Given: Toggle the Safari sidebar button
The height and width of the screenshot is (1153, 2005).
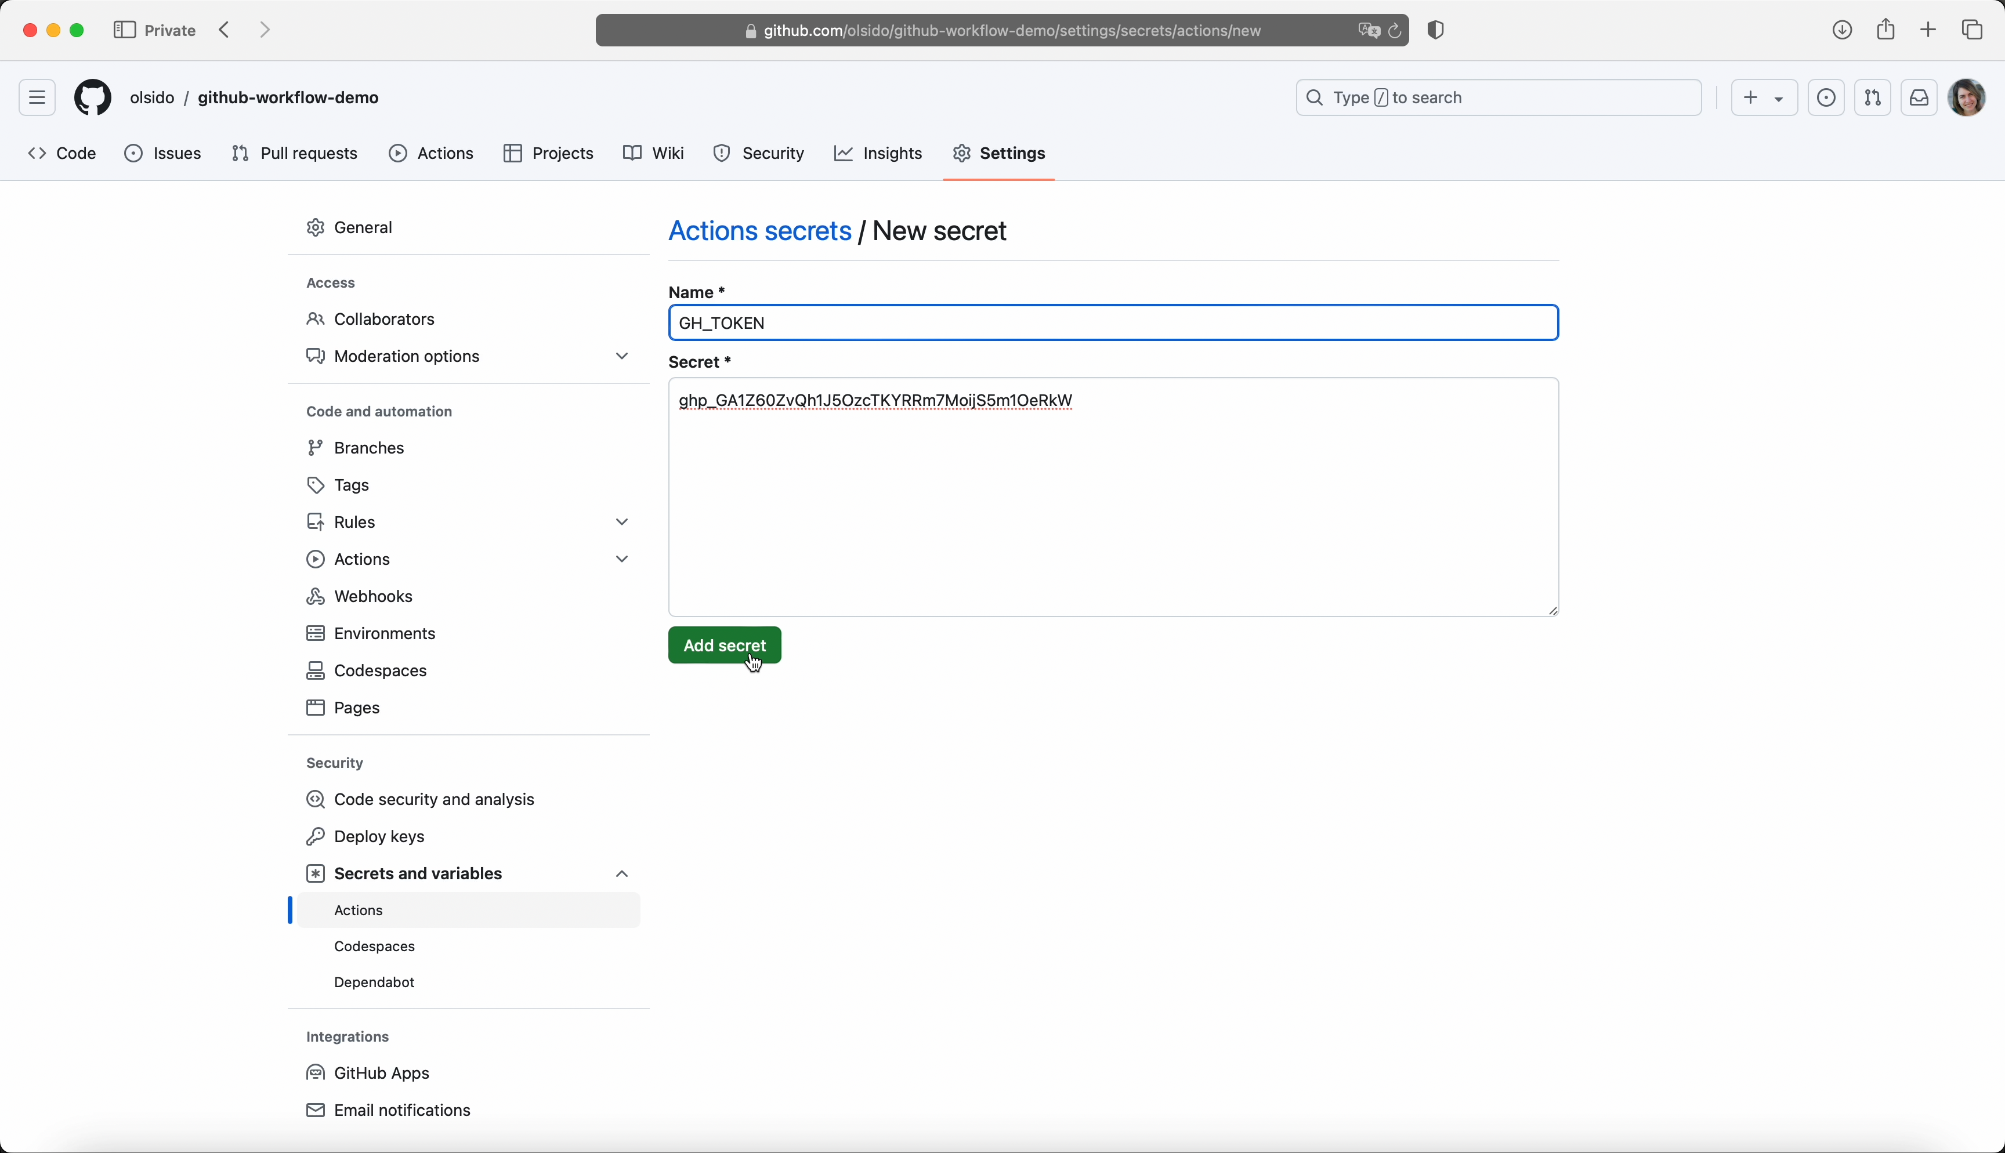Looking at the screenshot, I should [x=124, y=30].
